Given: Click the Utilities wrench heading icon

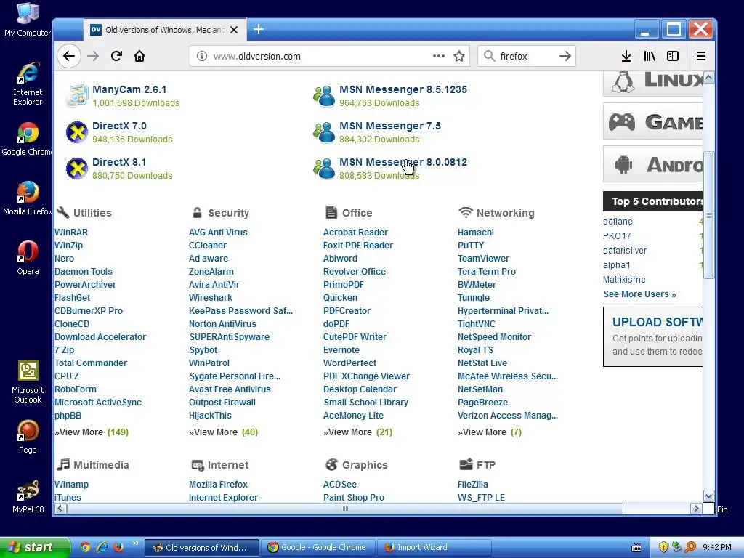Looking at the screenshot, I should (x=62, y=212).
